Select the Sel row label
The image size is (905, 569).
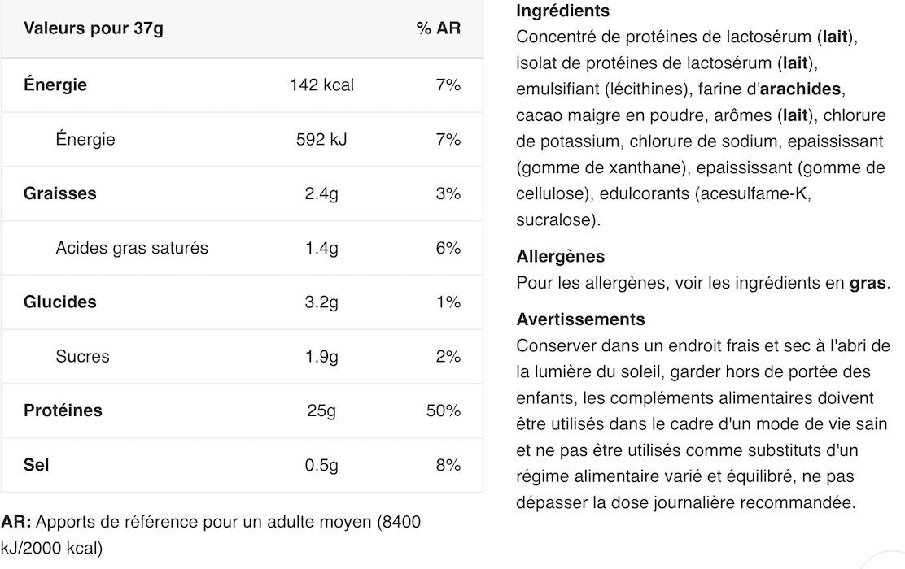click(x=37, y=465)
